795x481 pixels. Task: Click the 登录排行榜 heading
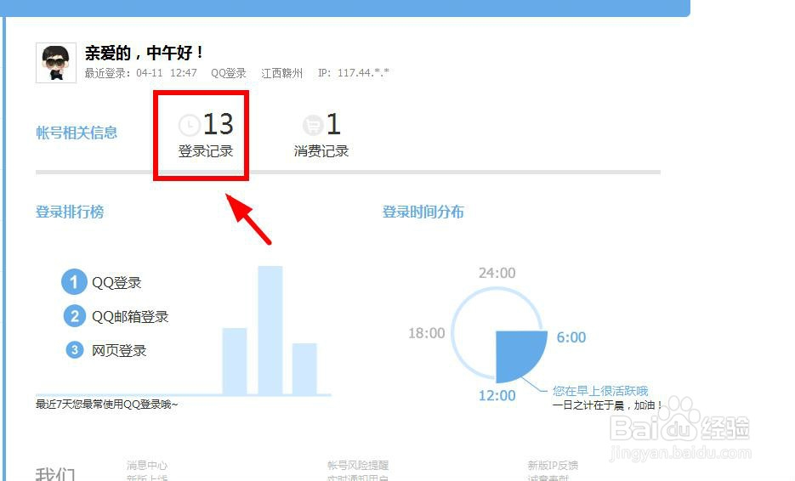tap(70, 212)
